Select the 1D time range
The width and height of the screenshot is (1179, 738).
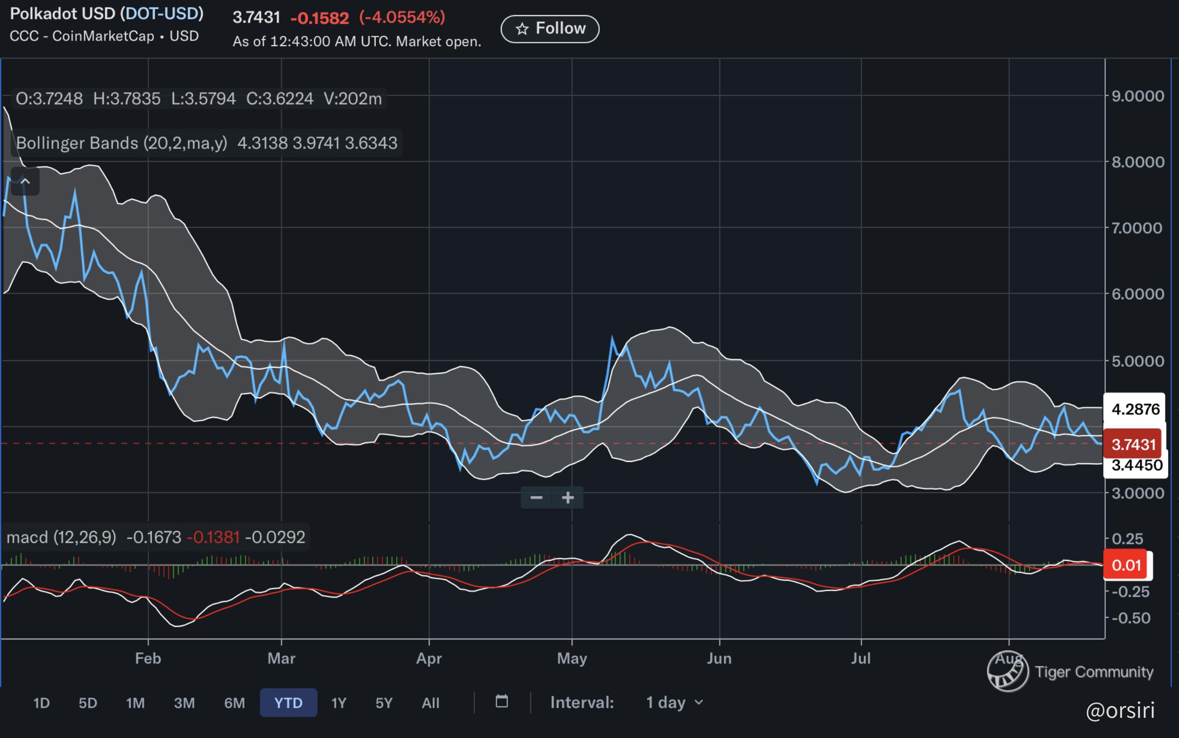[42, 703]
